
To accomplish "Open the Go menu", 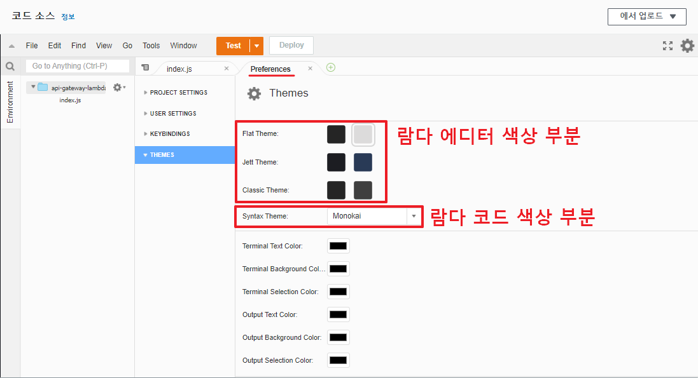I will point(127,46).
